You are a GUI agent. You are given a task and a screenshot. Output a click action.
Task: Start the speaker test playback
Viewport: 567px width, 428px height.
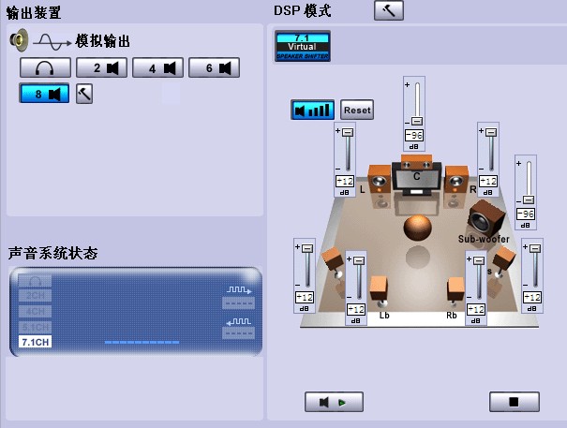click(334, 403)
